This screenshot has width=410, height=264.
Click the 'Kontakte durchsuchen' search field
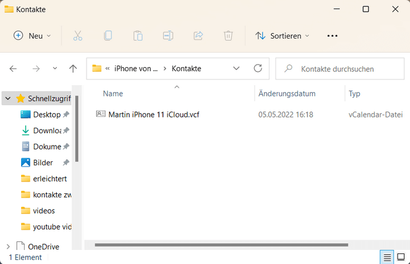340,69
